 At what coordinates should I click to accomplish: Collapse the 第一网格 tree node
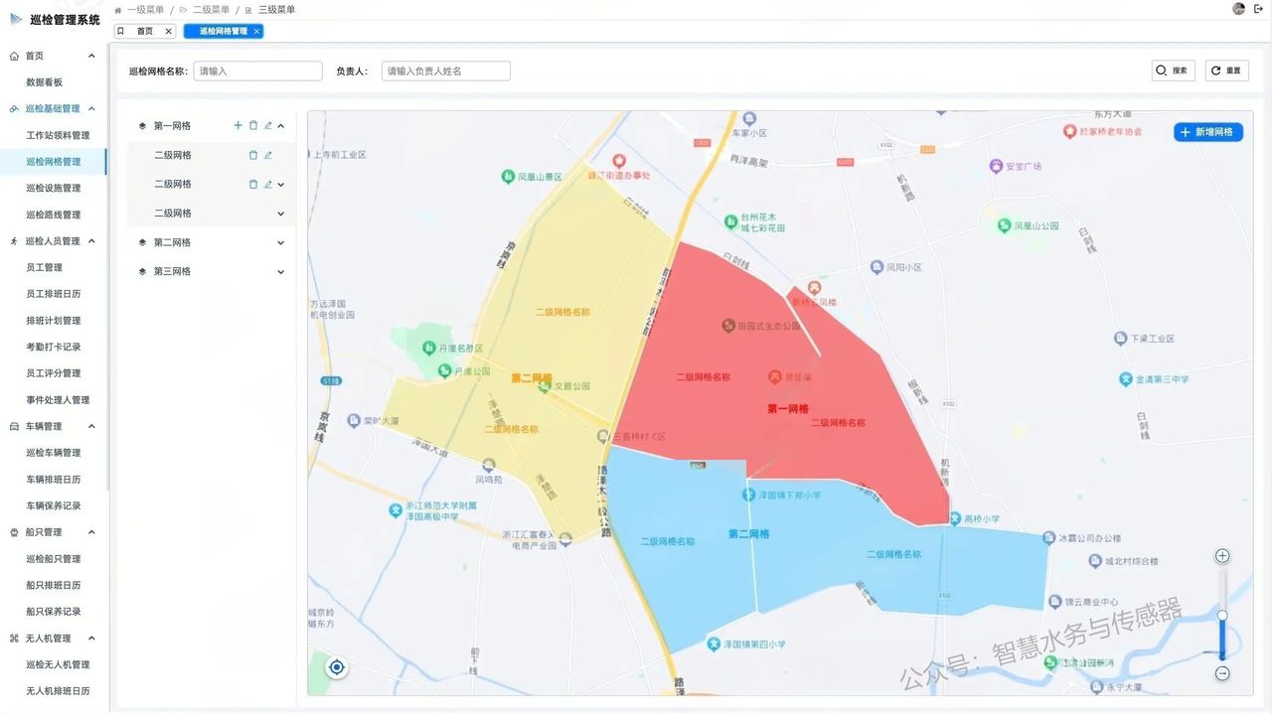pyautogui.click(x=281, y=126)
